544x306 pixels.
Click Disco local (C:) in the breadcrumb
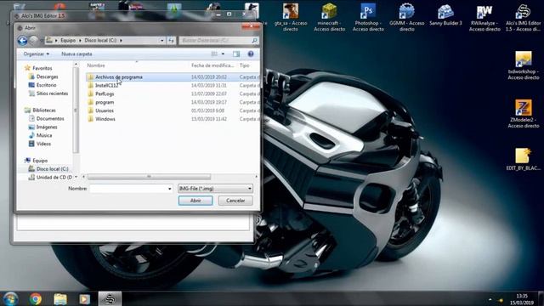click(x=100, y=40)
